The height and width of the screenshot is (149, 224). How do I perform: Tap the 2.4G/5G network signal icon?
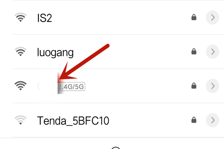pyautogui.click(x=21, y=86)
